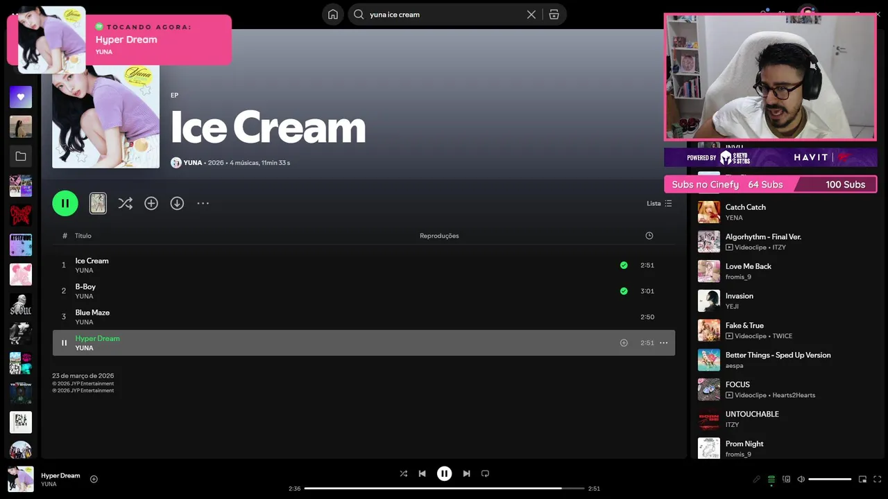Open more options for Hyper Dream row
This screenshot has height=499, width=888.
point(664,343)
